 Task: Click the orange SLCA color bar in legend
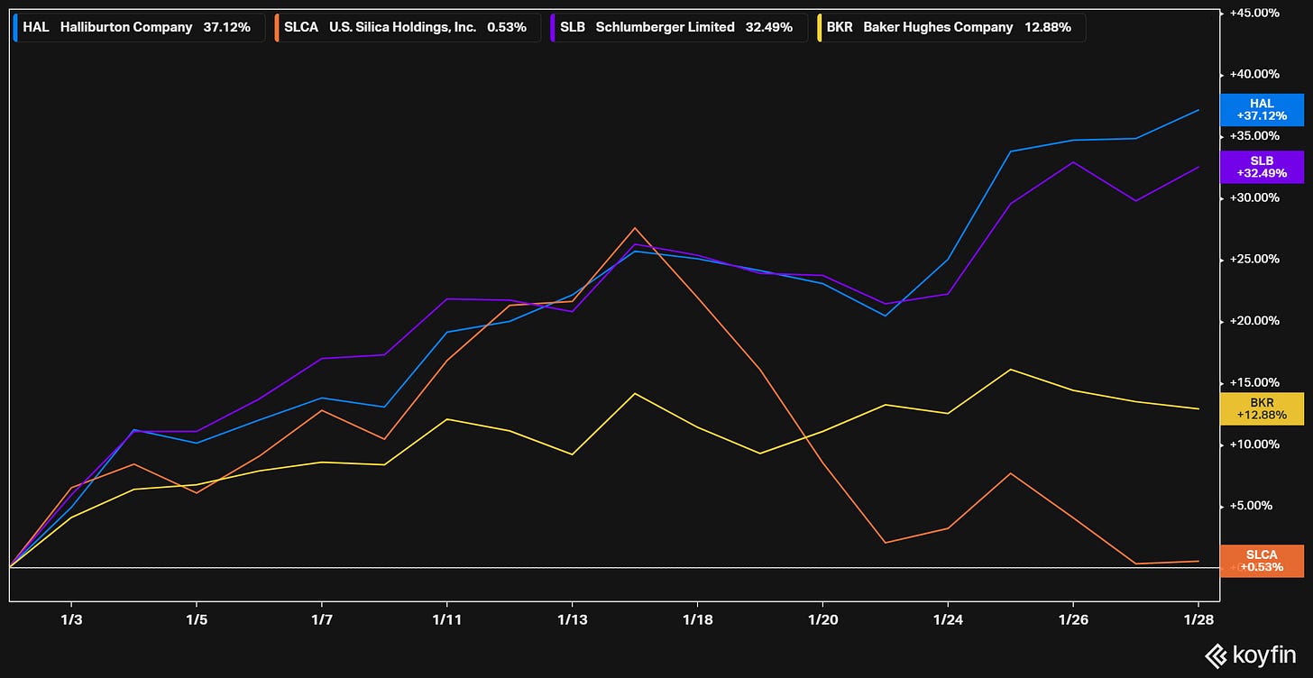276,27
